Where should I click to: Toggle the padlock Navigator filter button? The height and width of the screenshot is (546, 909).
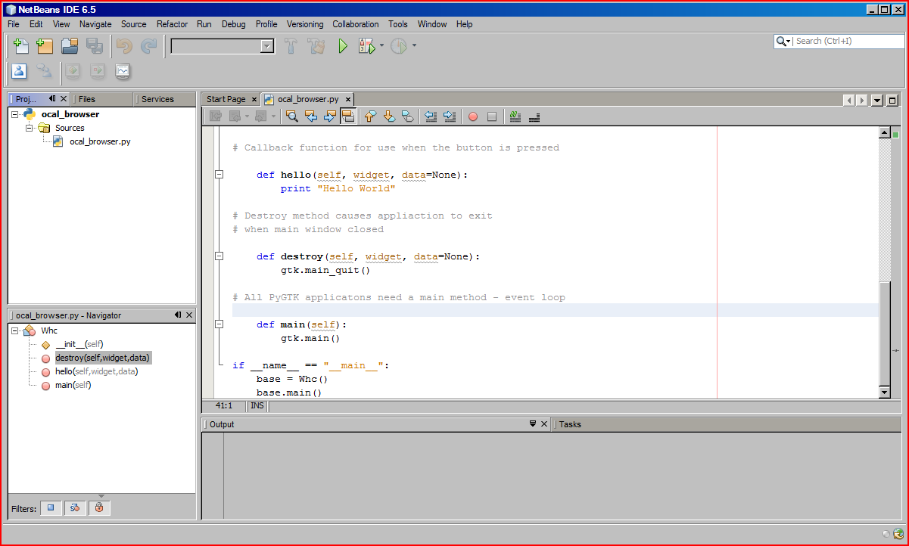click(x=99, y=508)
